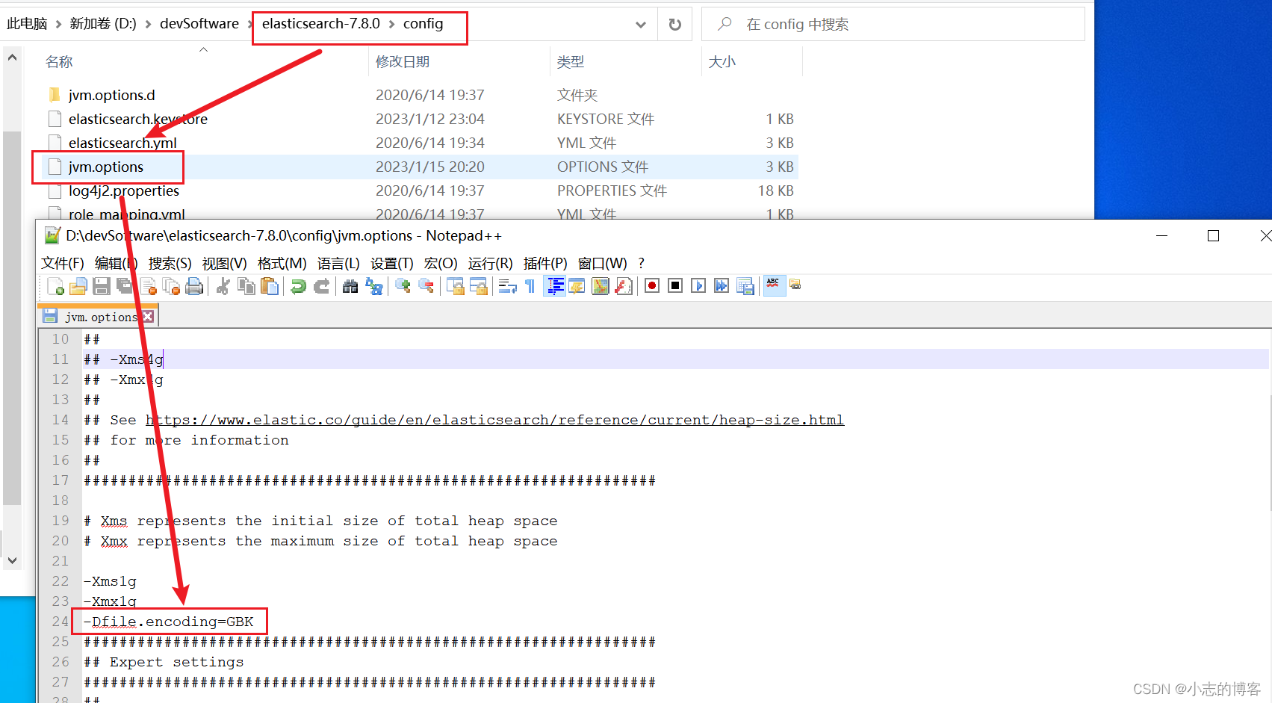The width and height of the screenshot is (1272, 703).
Task: Click Explorer navigation pane scroll-down arrow
Action: click(x=12, y=560)
